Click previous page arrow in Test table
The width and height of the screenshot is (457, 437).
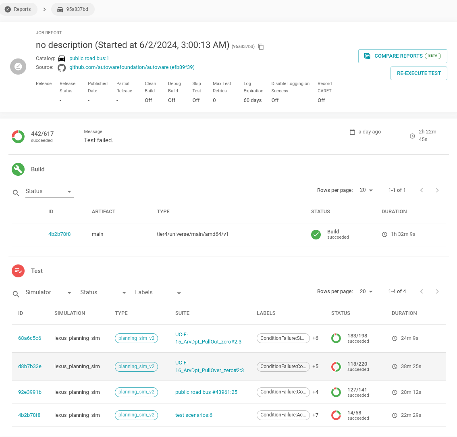click(422, 291)
